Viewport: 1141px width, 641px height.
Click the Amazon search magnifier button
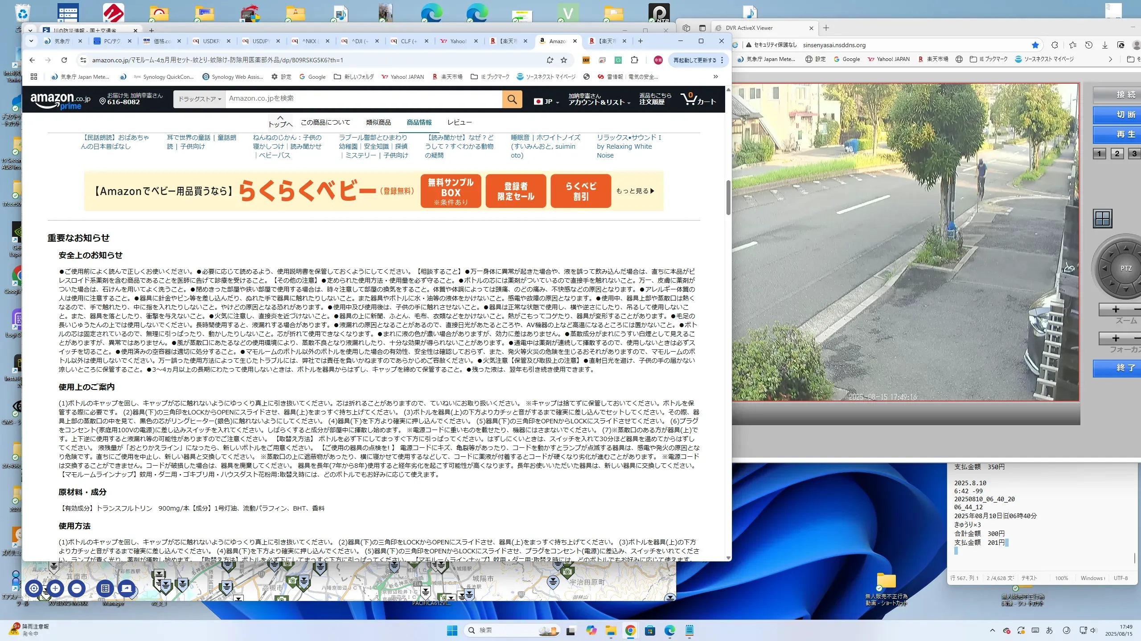(x=512, y=99)
